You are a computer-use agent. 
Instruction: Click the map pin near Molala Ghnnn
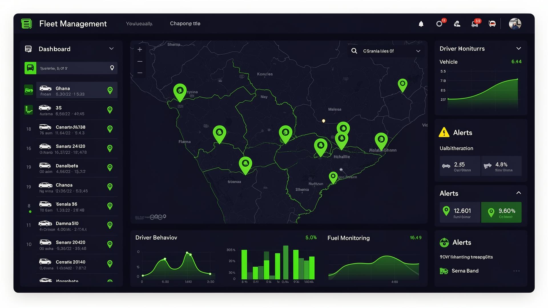[381, 141]
